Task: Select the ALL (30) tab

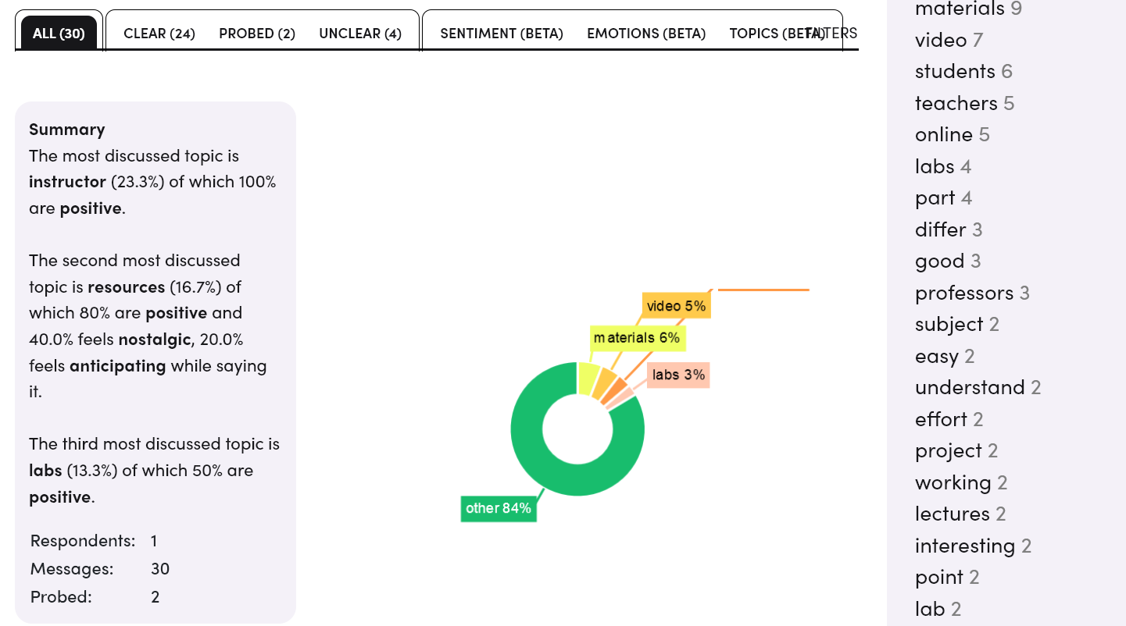Action: (59, 34)
